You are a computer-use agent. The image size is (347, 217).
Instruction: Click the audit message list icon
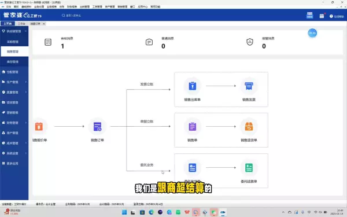(48, 42)
